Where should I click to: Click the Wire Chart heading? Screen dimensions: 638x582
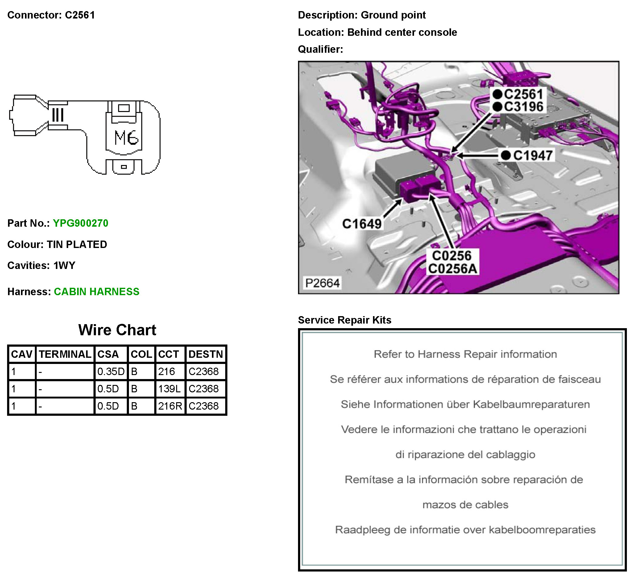[x=117, y=330]
